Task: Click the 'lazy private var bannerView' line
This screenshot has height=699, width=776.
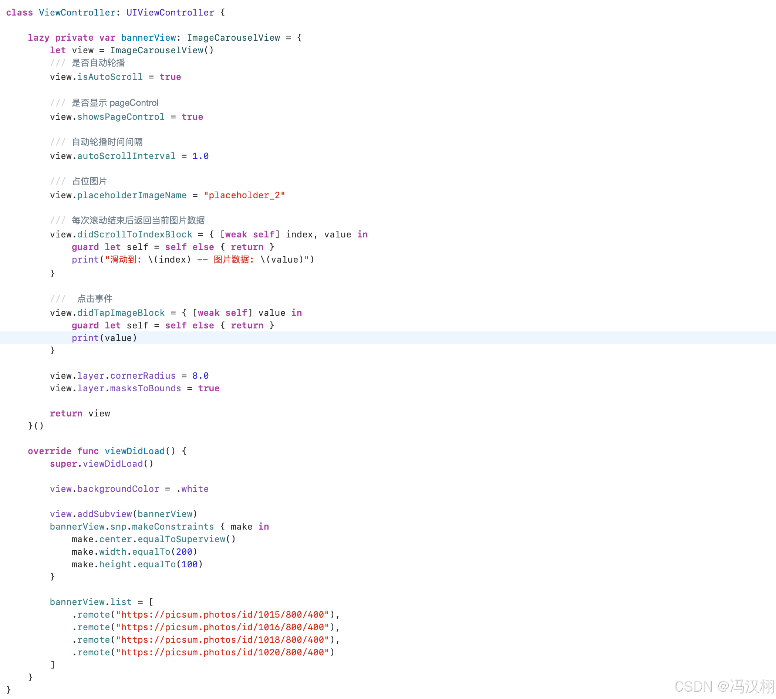Action: 165,38
